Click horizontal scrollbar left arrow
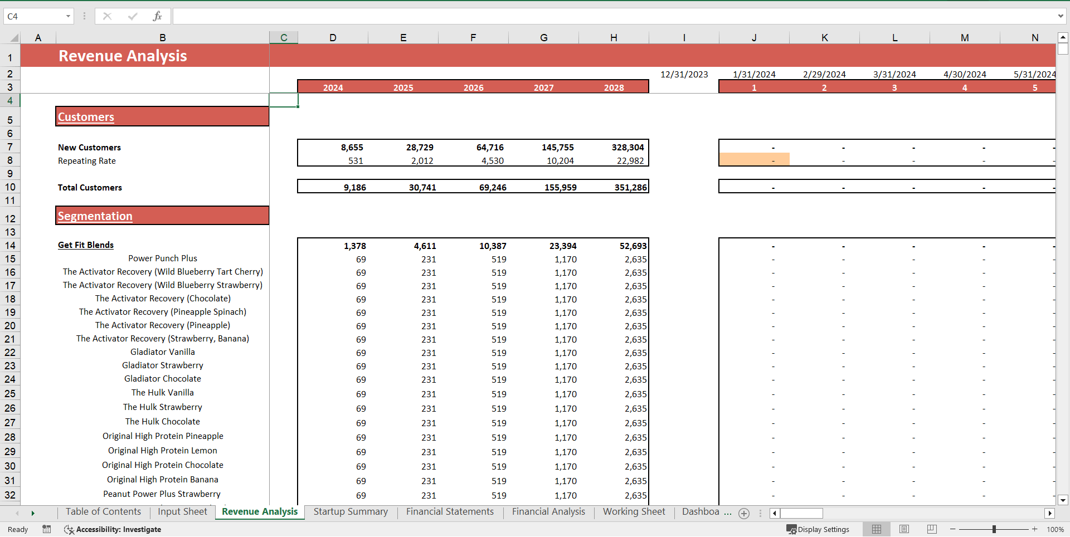Screen dimensions: 1070x537 pos(775,514)
